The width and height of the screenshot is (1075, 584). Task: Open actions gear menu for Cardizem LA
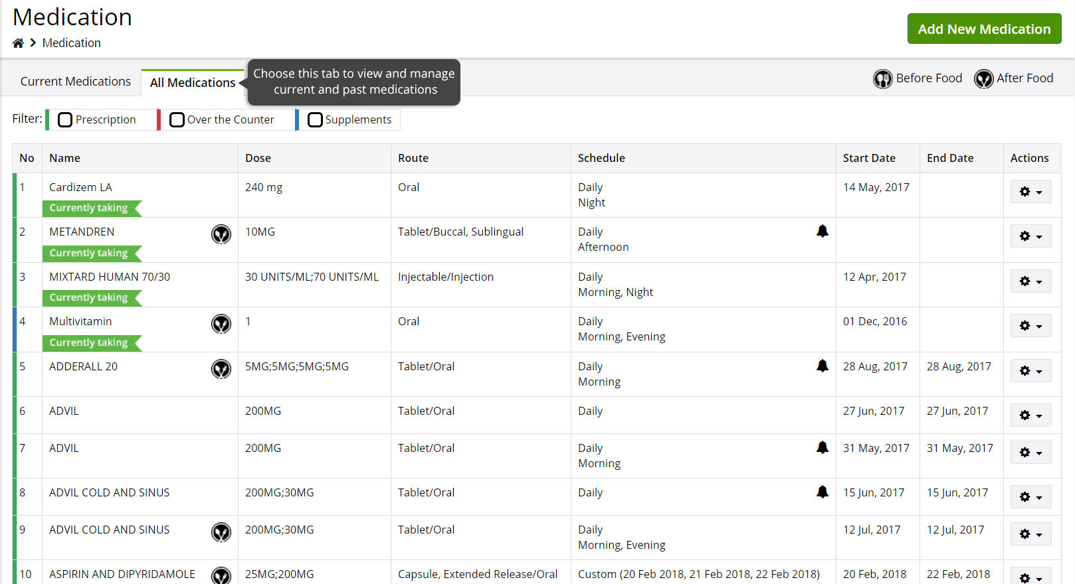tap(1030, 192)
